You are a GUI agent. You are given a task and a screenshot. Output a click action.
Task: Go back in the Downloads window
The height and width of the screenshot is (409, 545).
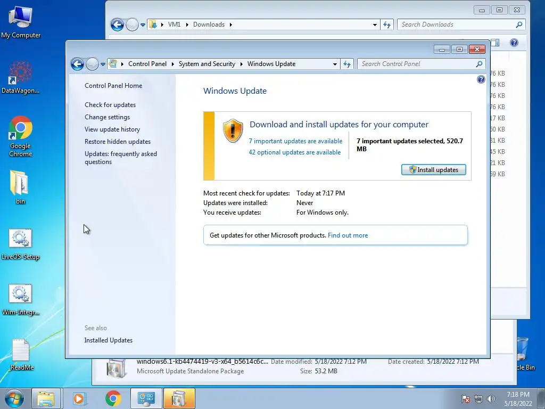coord(117,24)
